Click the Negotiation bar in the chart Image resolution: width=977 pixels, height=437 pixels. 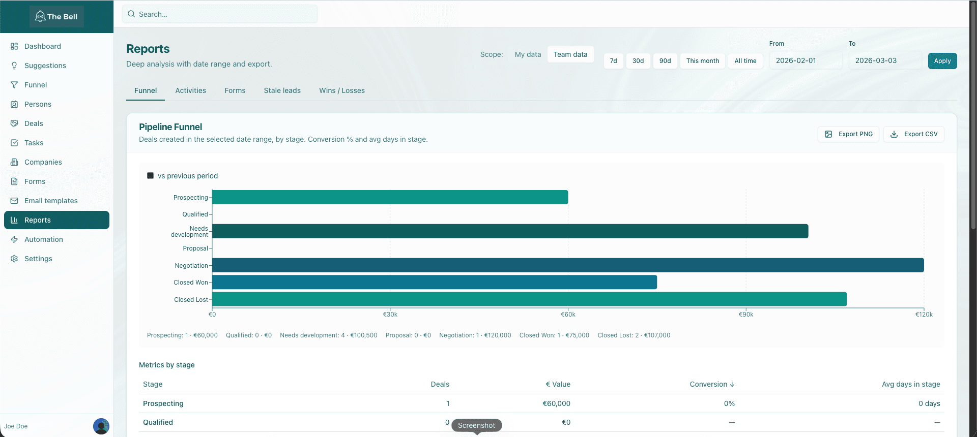pyautogui.click(x=568, y=265)
